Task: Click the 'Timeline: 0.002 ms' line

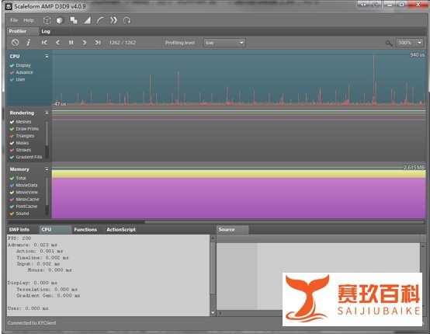Action: pos(43,258)
